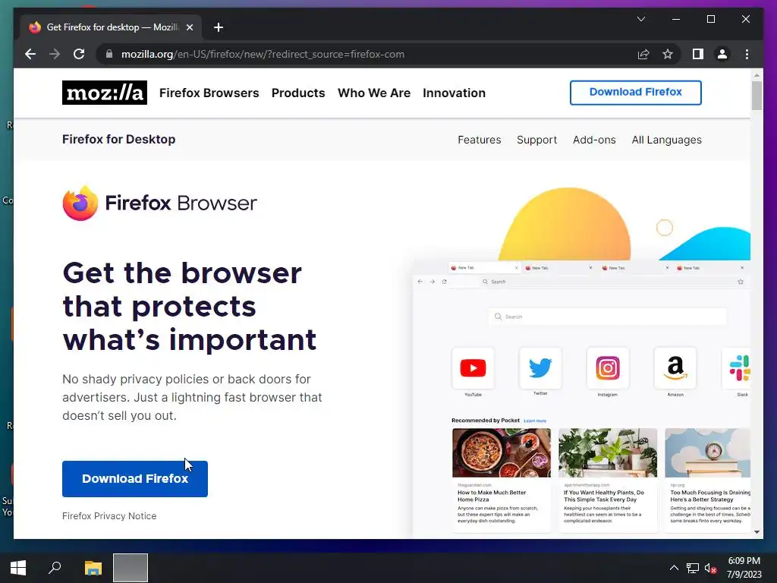Image resolution: width=777 pixels, height=583 pixels.
Task: Click the Firefox for Desktop heading
Action: 118,140
